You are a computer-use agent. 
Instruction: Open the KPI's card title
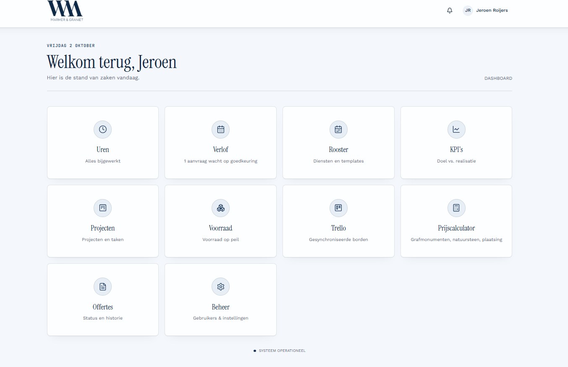tap(456, 149)
